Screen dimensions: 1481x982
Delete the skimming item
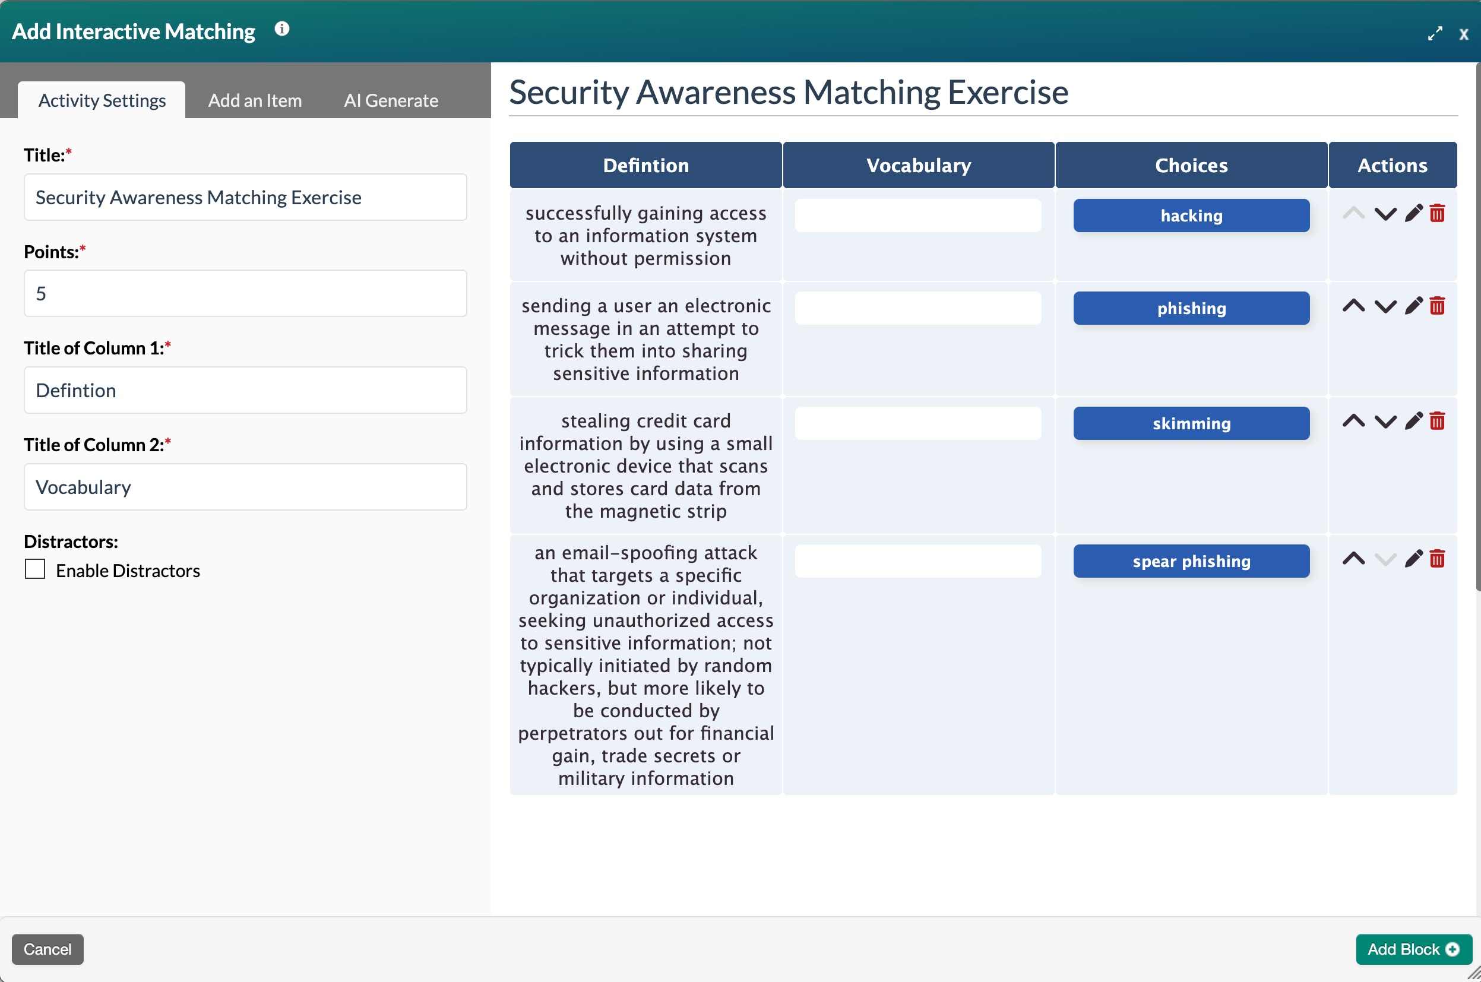click(x=1438, y=421)
